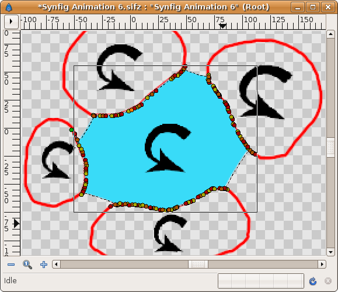Click the zoom fit magnifier icon
Image resolution: width=338 pixels, height=292 pixels.
[27, 265]
